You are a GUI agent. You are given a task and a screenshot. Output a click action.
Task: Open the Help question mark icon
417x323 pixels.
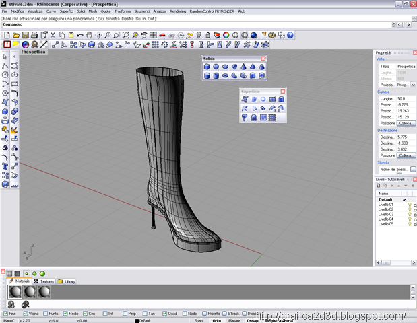click(290, 35)
